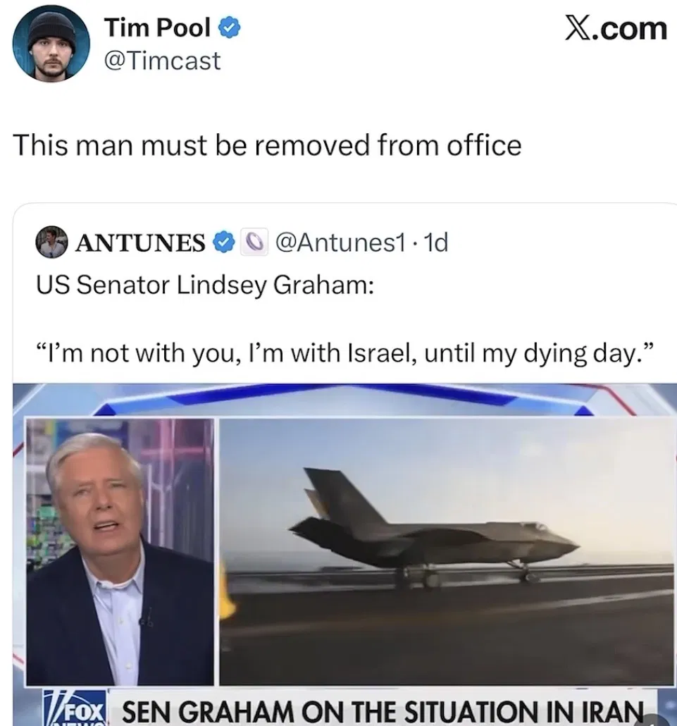677x726 pixels.
Task: Click the Tim Pool display name
Action: tap(157, 27)
